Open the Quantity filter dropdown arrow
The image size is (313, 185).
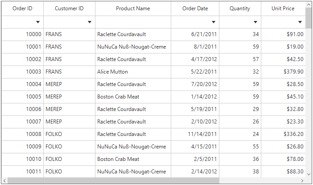coord(255,22)
